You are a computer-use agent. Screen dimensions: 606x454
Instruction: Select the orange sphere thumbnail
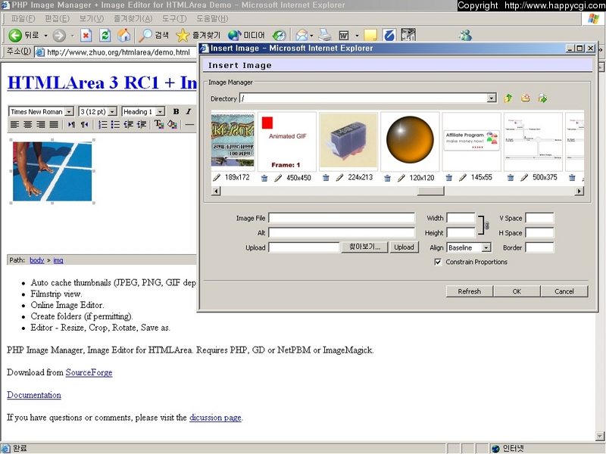pos(410,140)
